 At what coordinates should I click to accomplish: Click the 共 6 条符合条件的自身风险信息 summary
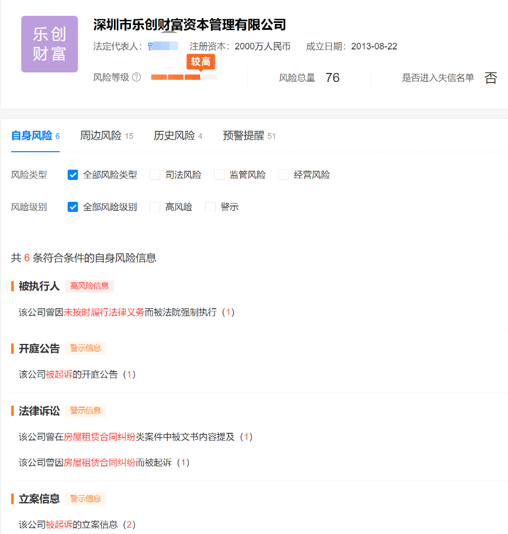(84, 258)
